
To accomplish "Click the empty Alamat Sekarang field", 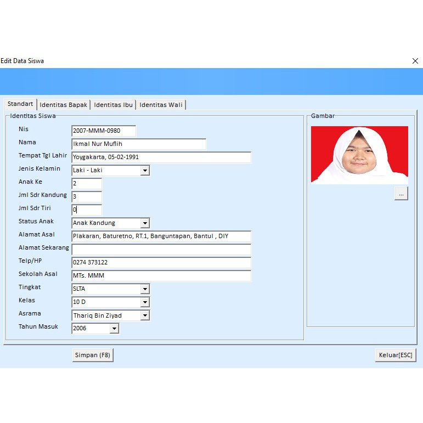I will click(x=161, y=250).
